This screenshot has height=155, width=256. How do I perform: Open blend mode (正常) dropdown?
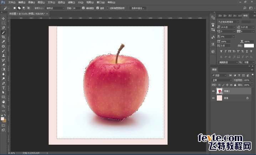pyautogui.click(x=221, y=80)
